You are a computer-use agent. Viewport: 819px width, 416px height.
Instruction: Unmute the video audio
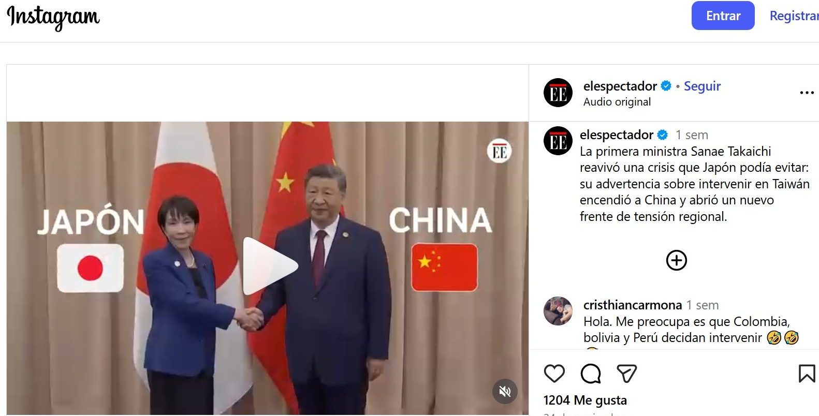click(505, 391)
